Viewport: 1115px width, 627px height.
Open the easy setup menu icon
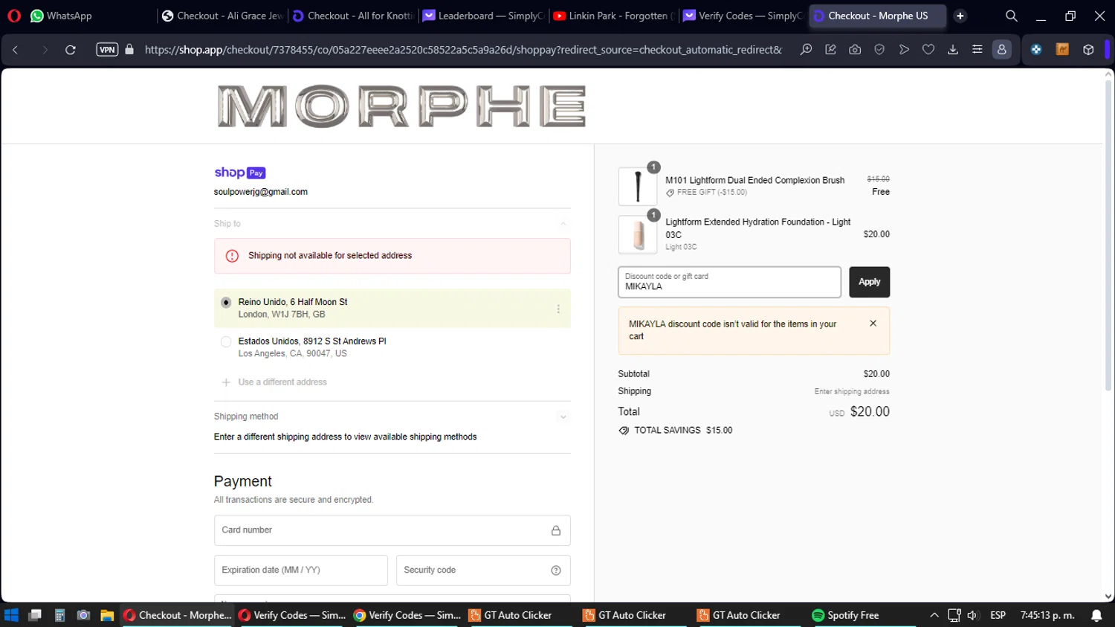(x=977, y=50)
